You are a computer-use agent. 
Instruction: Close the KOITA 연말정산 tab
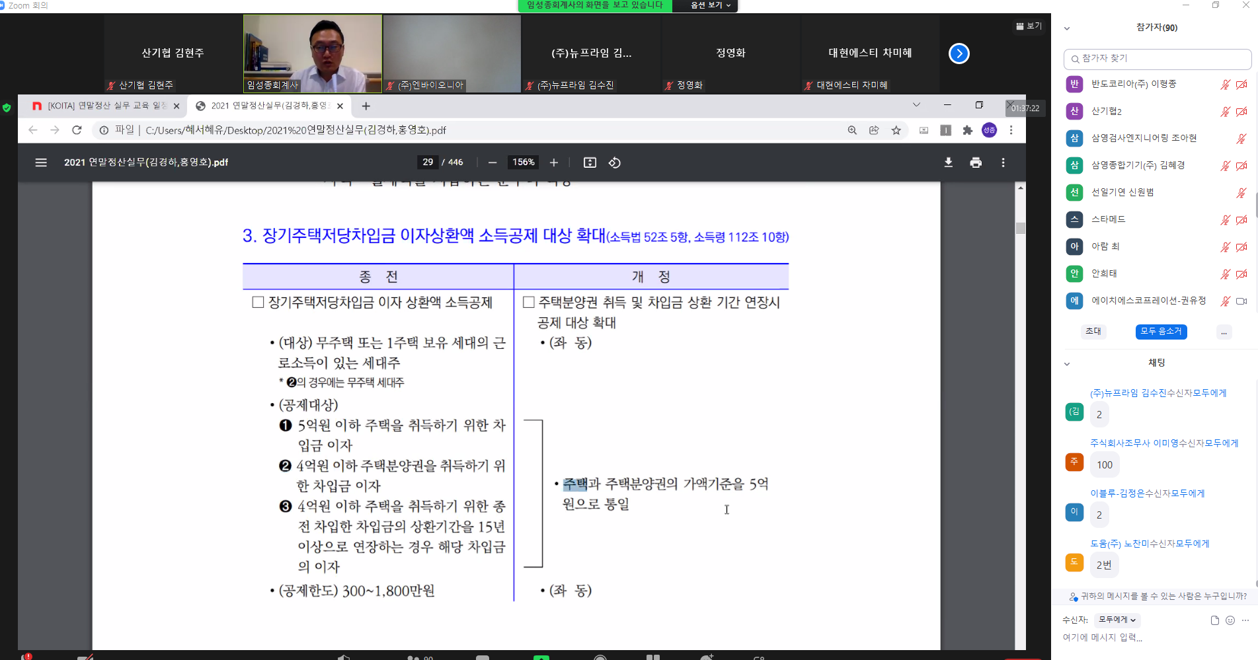(x=177, y=106)
